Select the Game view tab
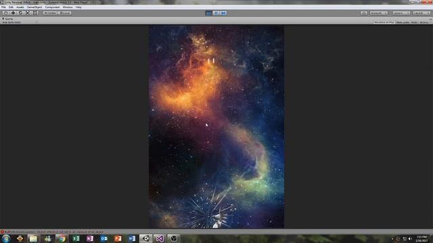433x243 pixels. 7,19
